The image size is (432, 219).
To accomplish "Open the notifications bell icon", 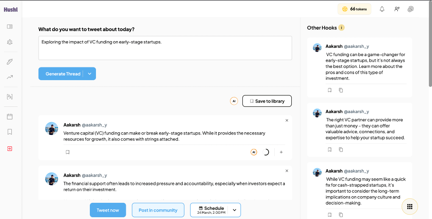I will click(x=382, y=9).
